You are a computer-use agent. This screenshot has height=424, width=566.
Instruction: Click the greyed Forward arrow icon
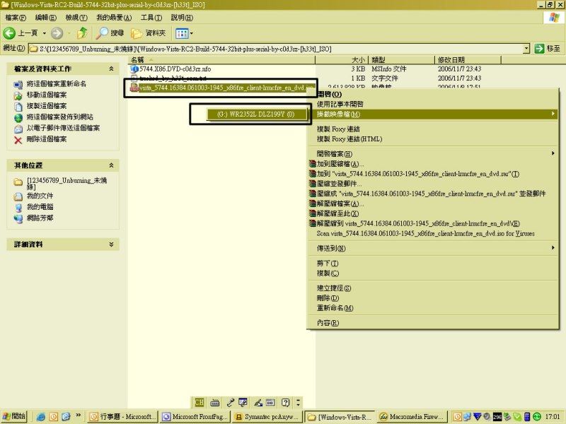(57, 33)
